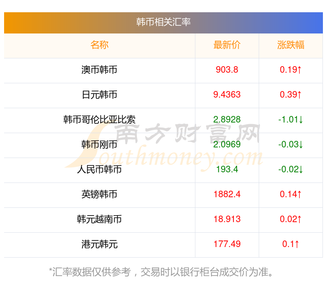Select the price 1882.4
The image size is (327, 285).
coord(227,194)
